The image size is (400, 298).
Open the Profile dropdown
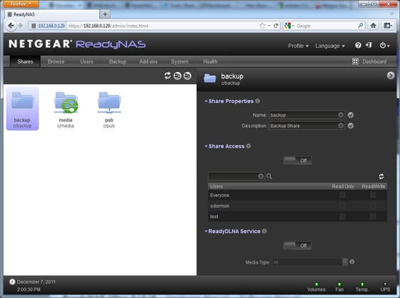pyautogui.click(x=299, y=46)
